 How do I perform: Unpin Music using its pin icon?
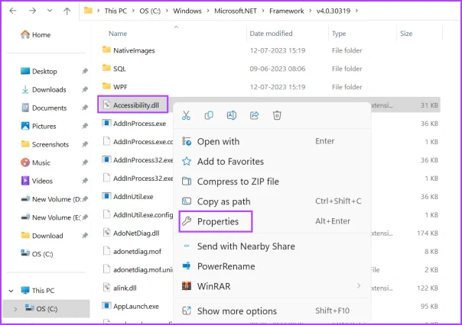85,162
